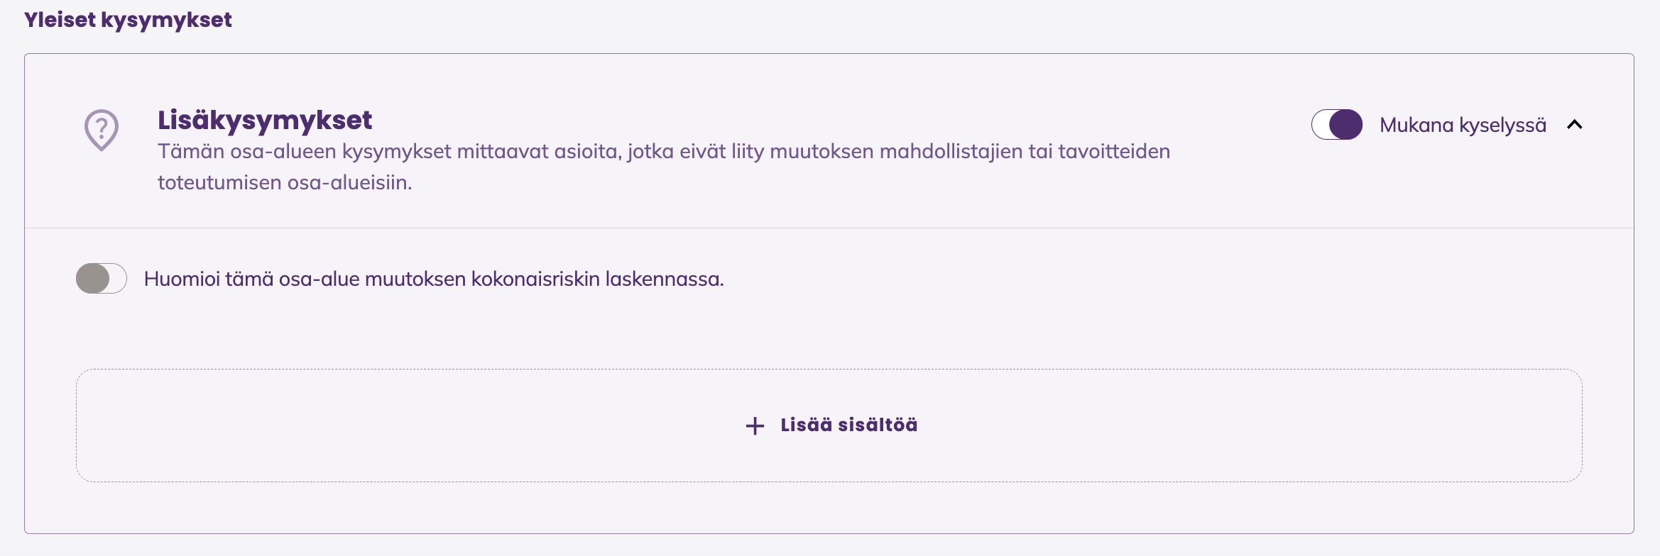Click the white track of the Mukana kyselyssä switch
Screen dimensions: 1660x556
[1321, 125]
